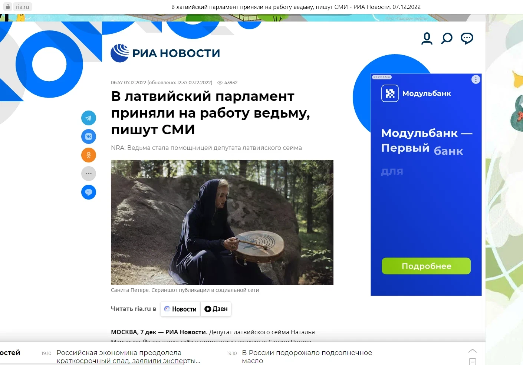Open the chat icon in the header
Image resolution: width=523 pixels, height=365 pixels.
click(467, 39)
